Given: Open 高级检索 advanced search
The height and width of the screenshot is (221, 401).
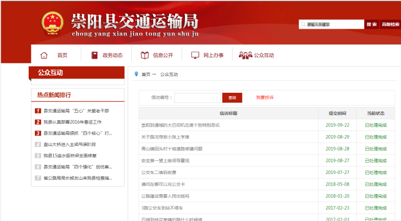Looking at the screenshot, I should [x=390, y=25].
